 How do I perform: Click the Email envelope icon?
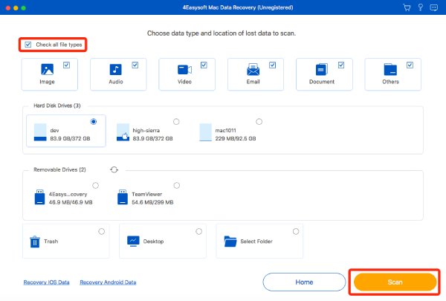click(x=253, y=69)
